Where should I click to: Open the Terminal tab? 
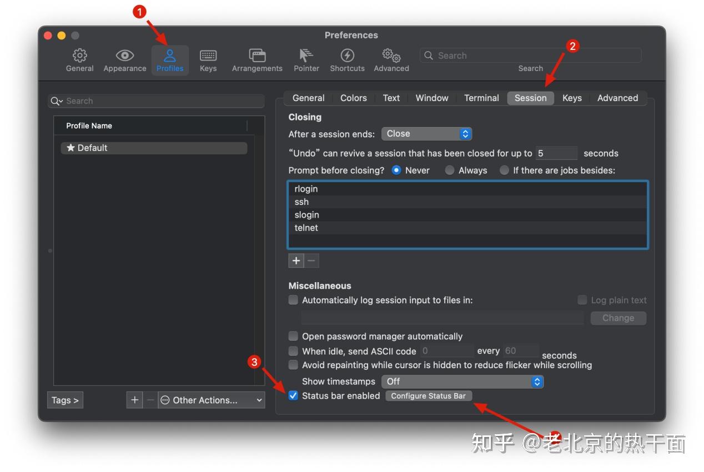(x=481, y=98)
